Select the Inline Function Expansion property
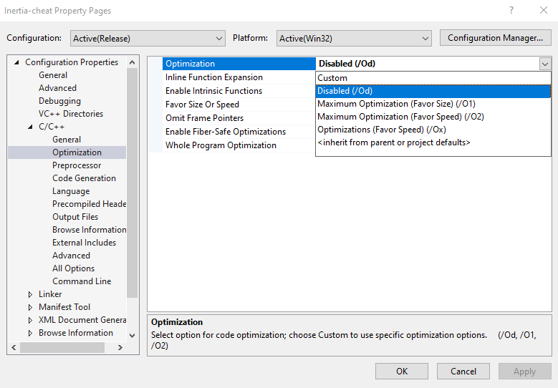Image resolution: width=558 pixels, height=388 pixels. click(214, 77)
